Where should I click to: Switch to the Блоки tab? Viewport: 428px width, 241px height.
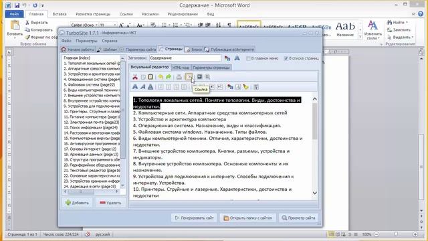[x=194, y=50]
